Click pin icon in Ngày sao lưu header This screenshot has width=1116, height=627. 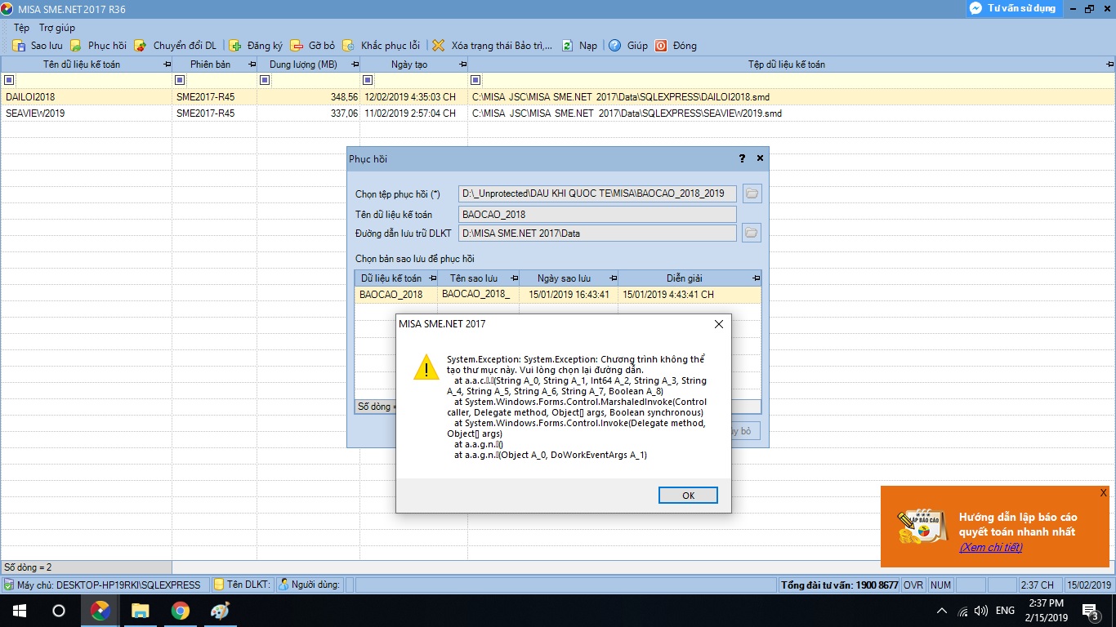tap(612, 278)
